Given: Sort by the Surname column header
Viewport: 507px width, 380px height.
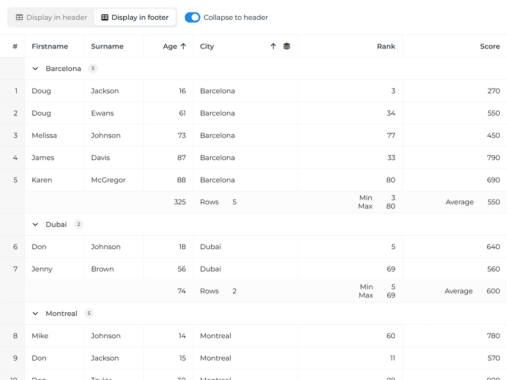Looking at the screenshot, I should point(107,47).
